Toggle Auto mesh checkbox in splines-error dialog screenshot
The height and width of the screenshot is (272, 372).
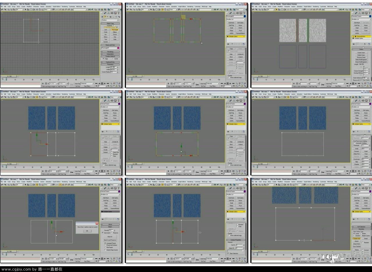(x=103, y=233)
